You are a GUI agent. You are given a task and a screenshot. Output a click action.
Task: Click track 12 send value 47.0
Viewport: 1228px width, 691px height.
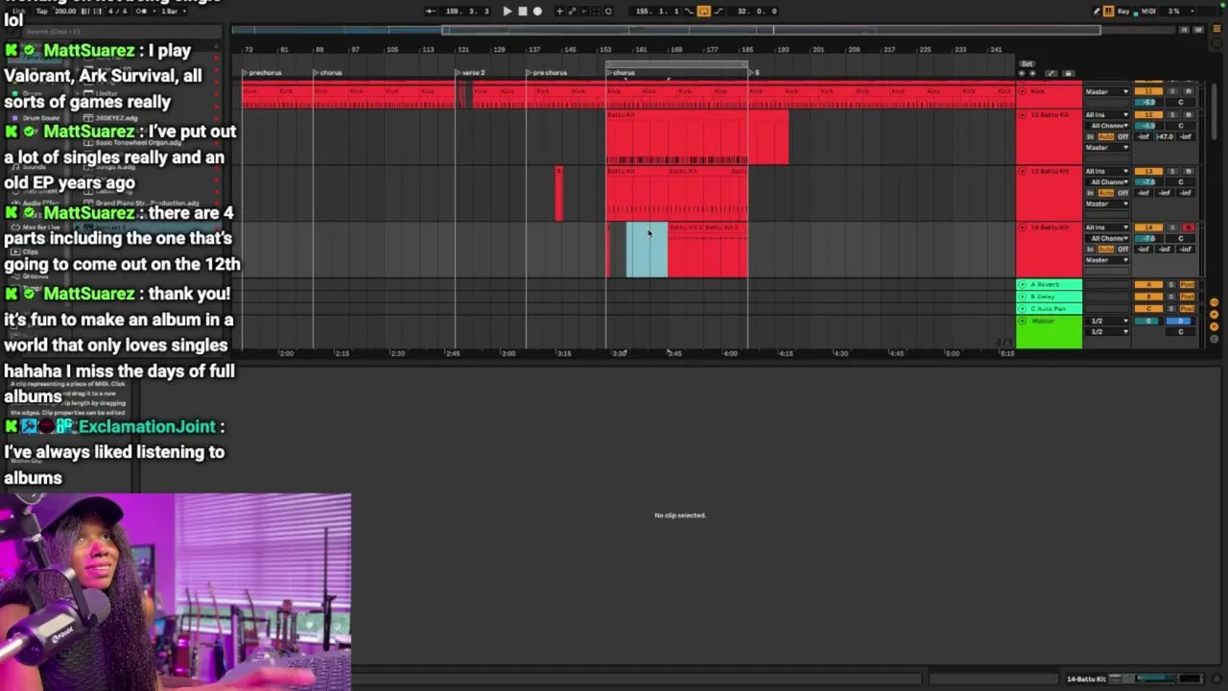click(1166, 136)
